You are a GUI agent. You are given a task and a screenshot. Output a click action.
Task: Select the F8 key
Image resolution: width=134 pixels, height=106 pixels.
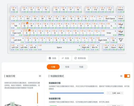pos(78,10)
